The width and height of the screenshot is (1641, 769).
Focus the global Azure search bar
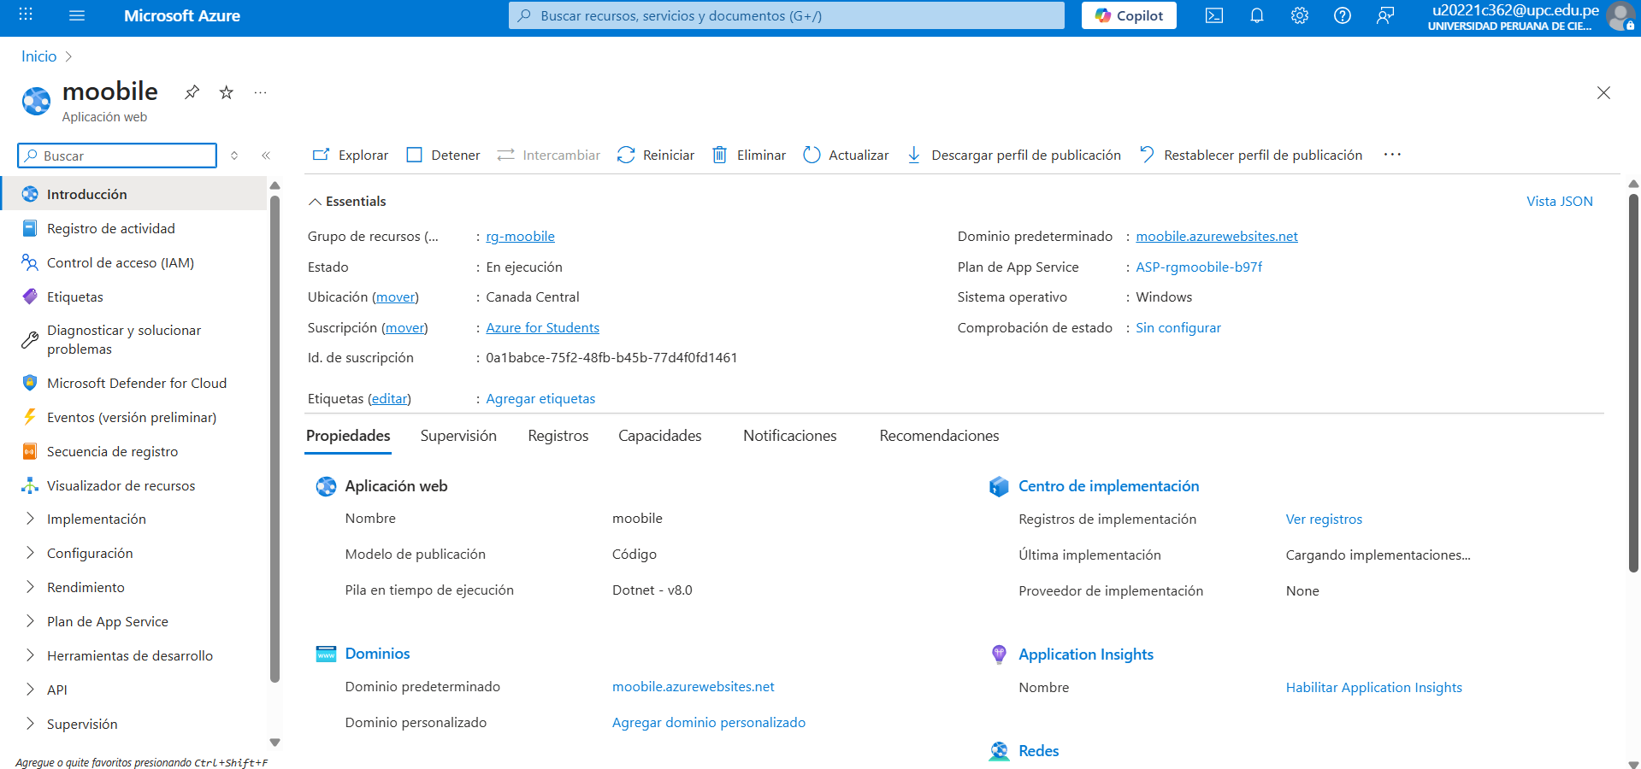pyautogui.click(x=787, y=15)
